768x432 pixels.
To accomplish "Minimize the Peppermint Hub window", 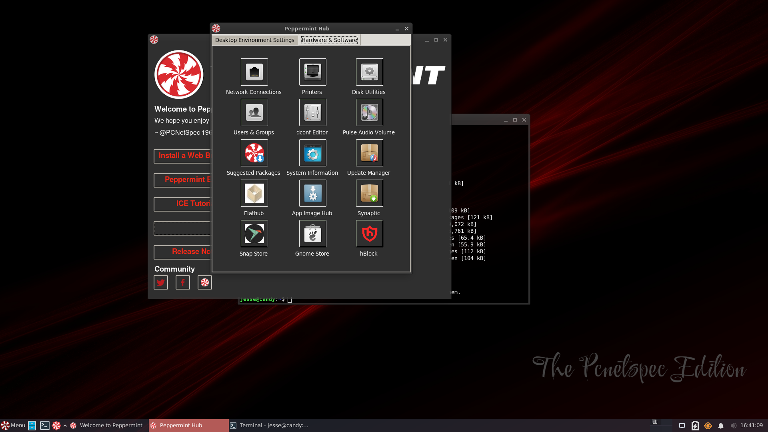I will click(x=397, y=29).
